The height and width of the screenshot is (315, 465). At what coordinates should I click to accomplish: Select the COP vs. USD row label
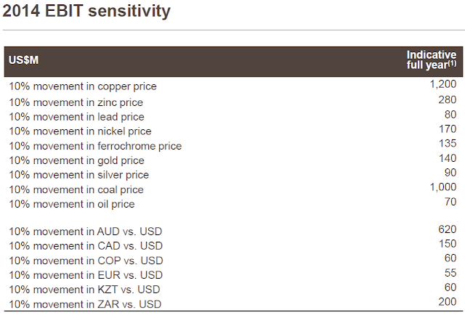(86, 260)
